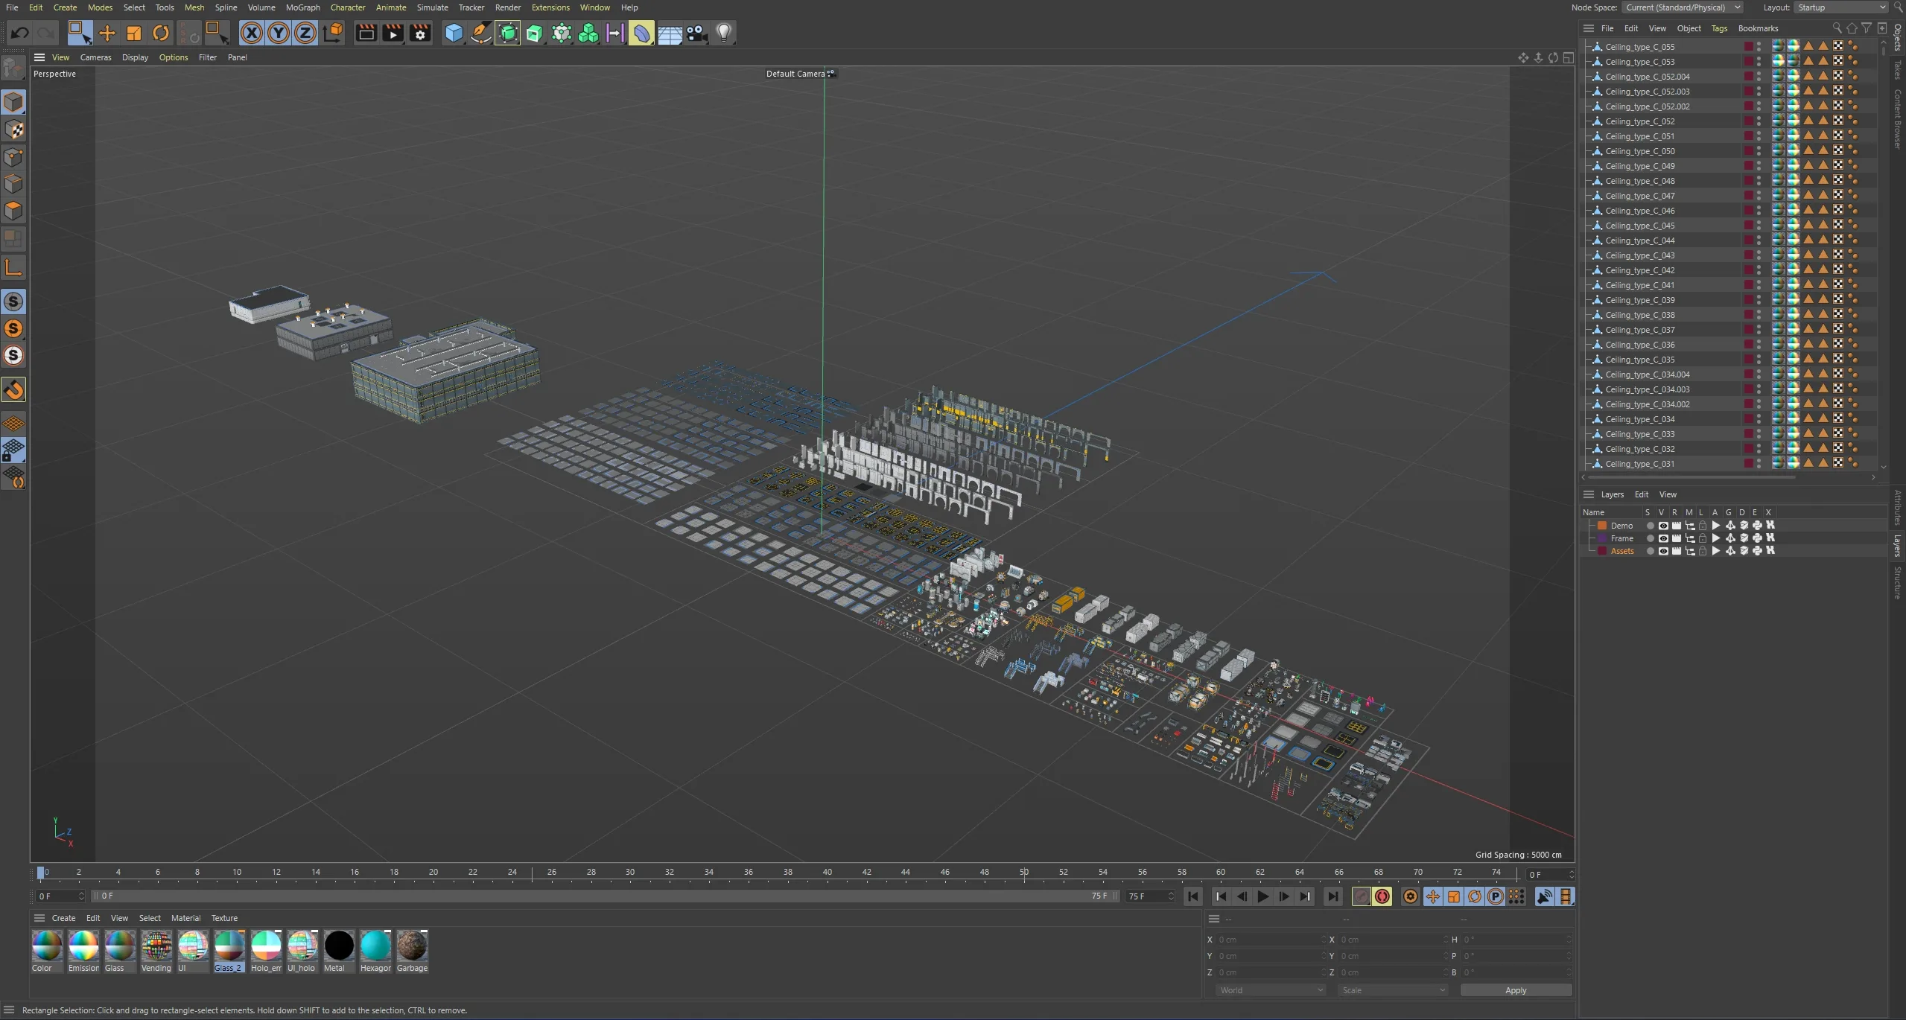Image resolution: width=1906 pixels, height=1020 pixels.
Task: Select the Rotate tool in top toolbar
Action: [x=161, y=33]
